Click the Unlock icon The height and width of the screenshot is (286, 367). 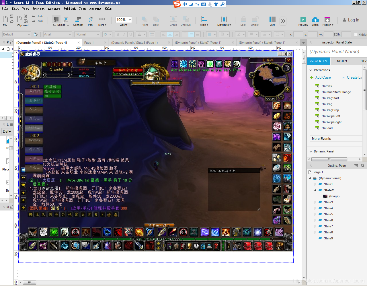click(255, 19)
